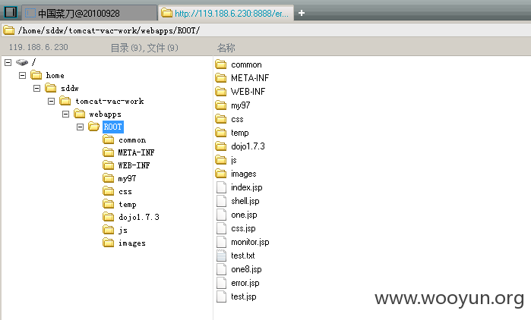Collapse the root / drive node

point(8,62)
